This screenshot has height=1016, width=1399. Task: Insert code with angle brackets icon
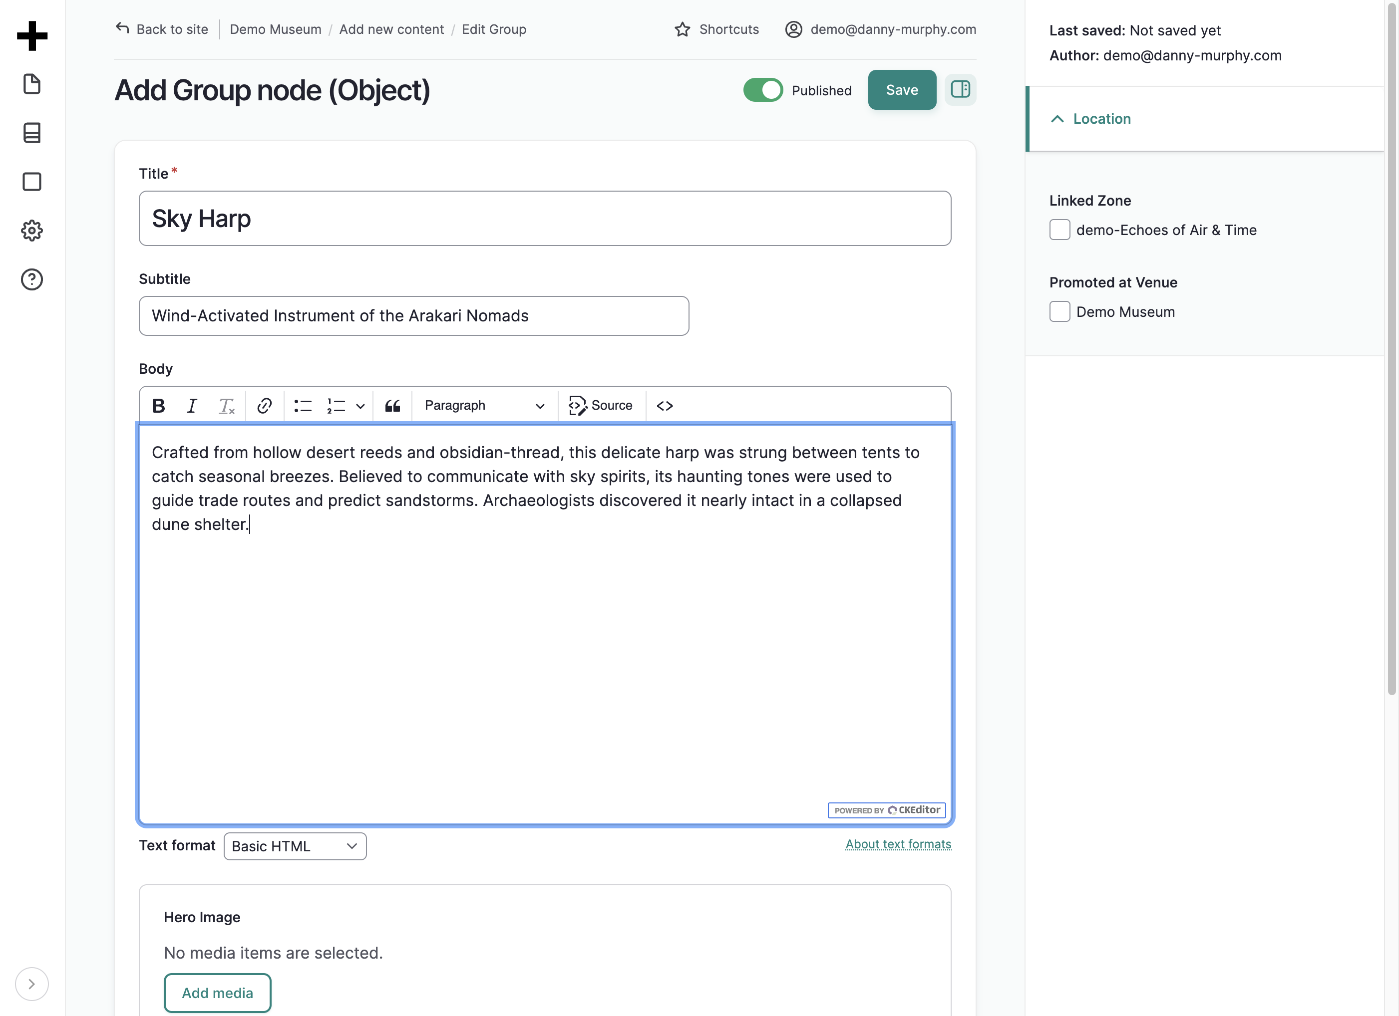(665, 406)
